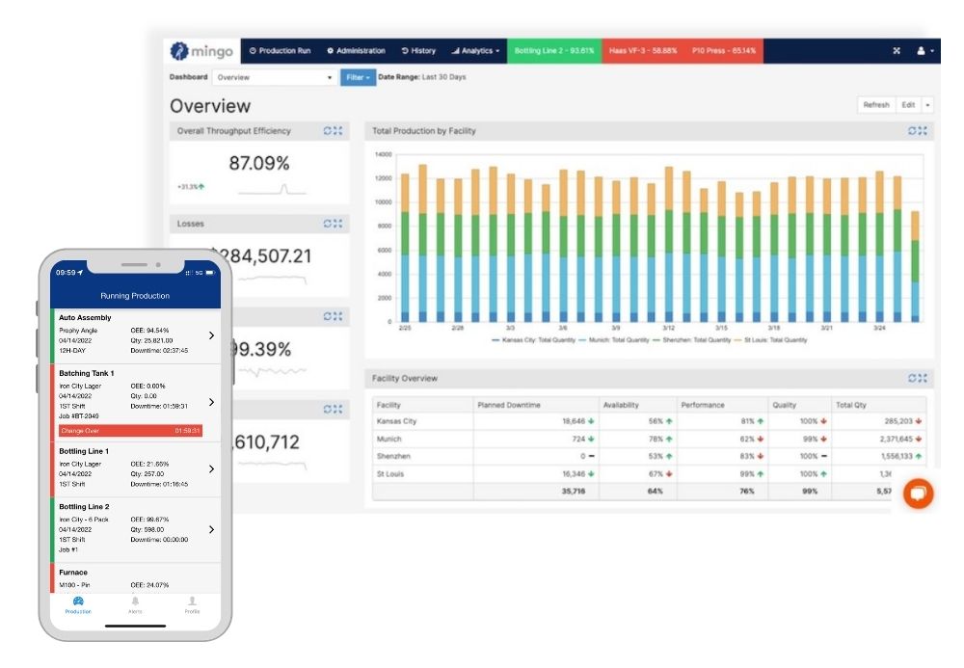This screenshot has height=668, width=964.
Task: Select the Munich table row
Action: coord(649,439)
